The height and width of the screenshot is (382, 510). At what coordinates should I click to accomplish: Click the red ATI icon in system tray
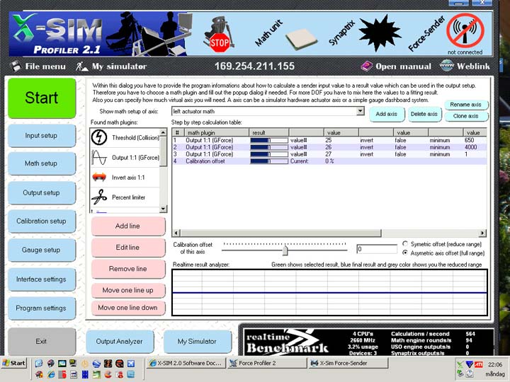pos(478,364)
